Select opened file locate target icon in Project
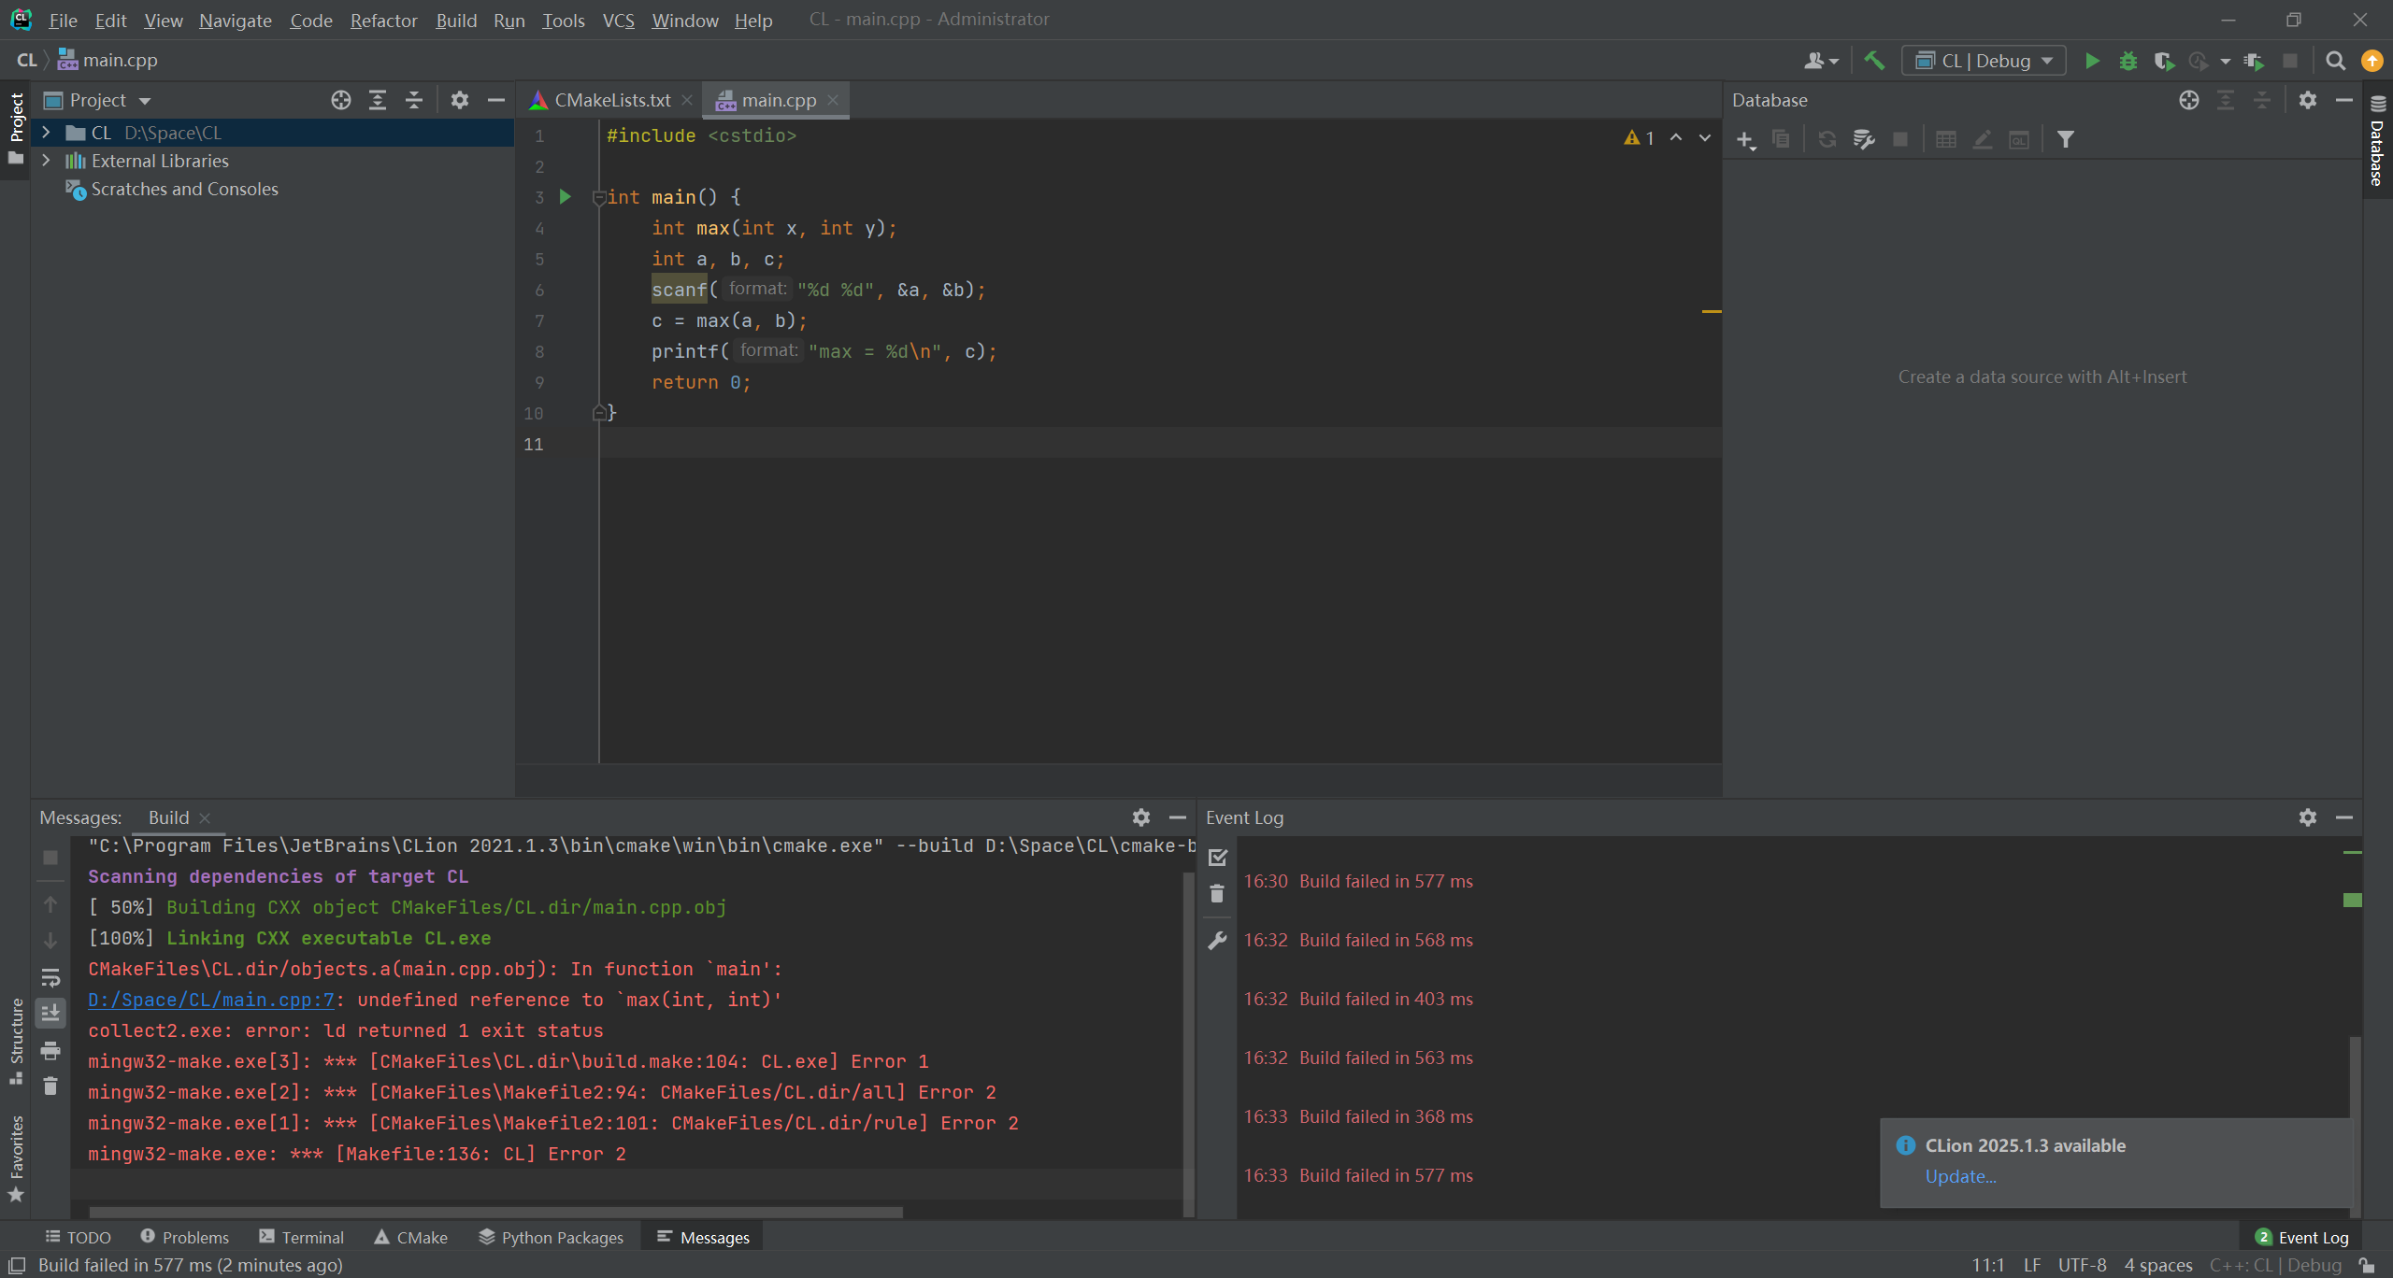The height and width of the screenshot is (1278, 2393). tap(341, 100)
